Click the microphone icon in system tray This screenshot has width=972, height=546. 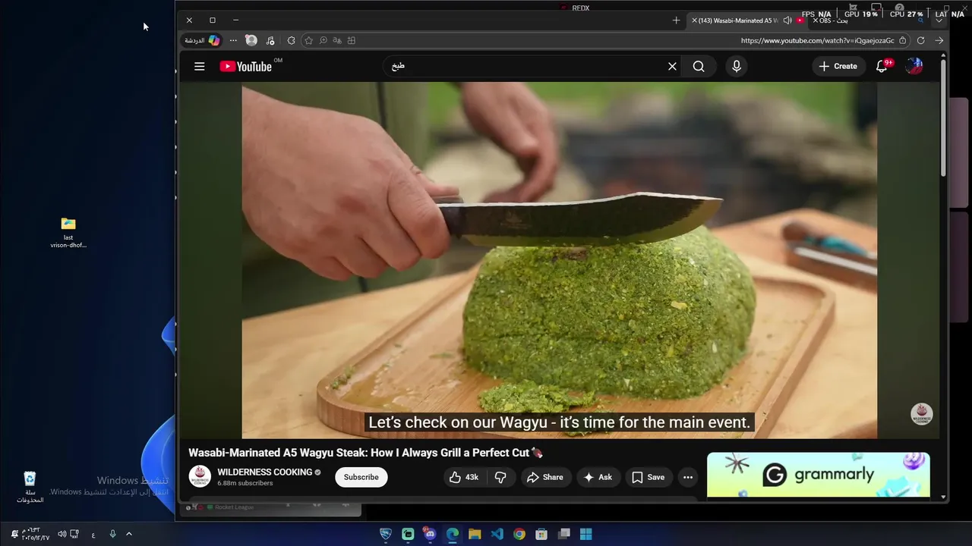tap(112, 534)
